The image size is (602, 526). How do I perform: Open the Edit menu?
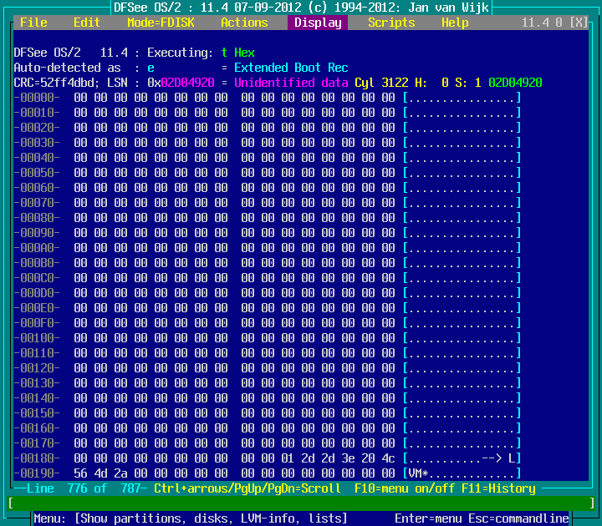(87, 23)
